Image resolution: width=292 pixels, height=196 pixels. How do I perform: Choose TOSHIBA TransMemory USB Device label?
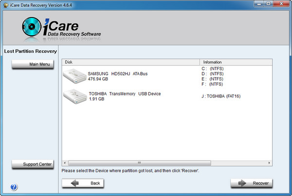(x=125, y=94)
